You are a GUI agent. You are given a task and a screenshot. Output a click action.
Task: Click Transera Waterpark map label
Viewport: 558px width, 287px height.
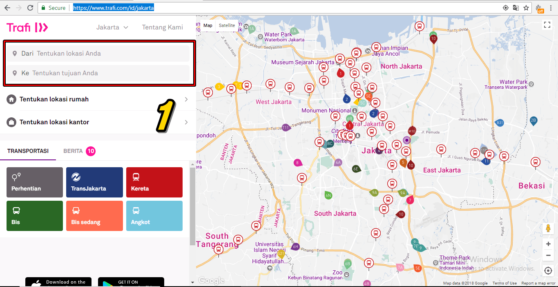coord(506,87)
